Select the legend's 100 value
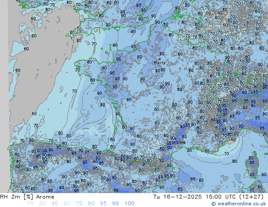The width and height of the screenshot is (268, 207). pos(129,204)
